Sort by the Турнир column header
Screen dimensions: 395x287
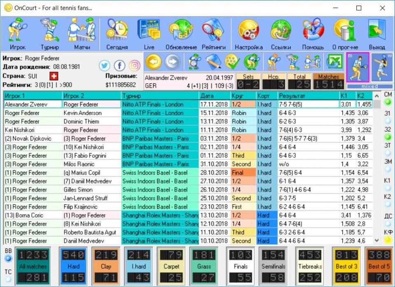click(160, 95)
